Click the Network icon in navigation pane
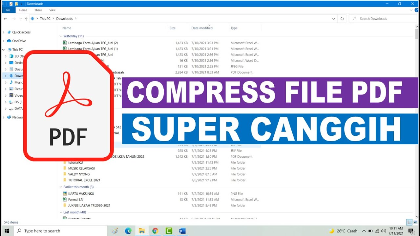This screenshot has width=420, height=236. [9, 117]
